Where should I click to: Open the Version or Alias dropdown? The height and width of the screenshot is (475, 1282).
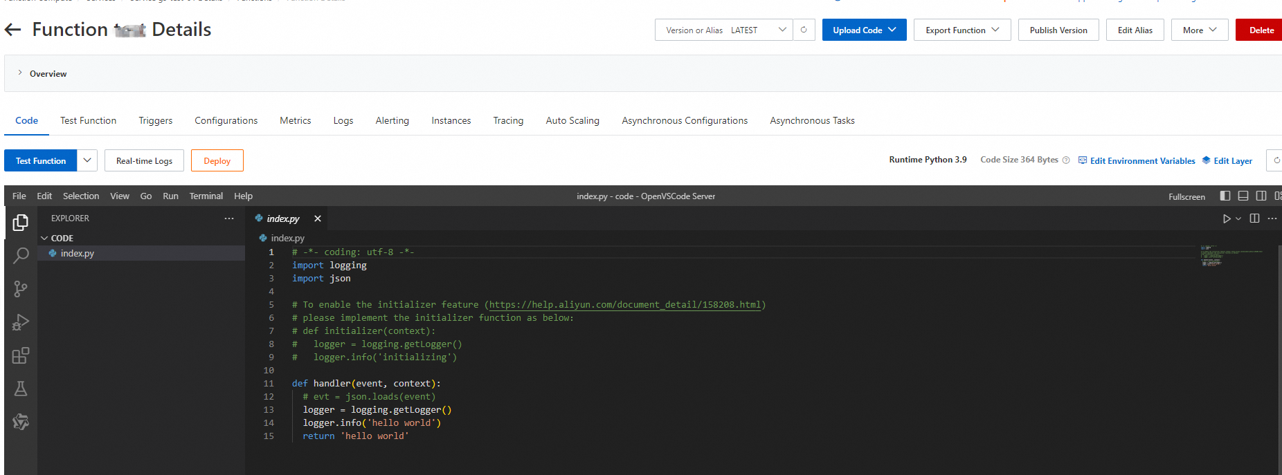click(x=723, y=30)
